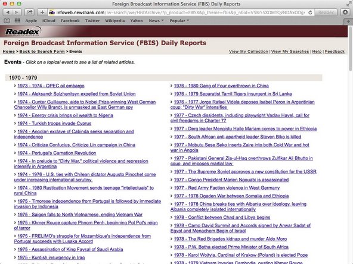Open Jorge Rafael Videla Argentinian coup event
The image size is (353, 264).
point(243,105)
